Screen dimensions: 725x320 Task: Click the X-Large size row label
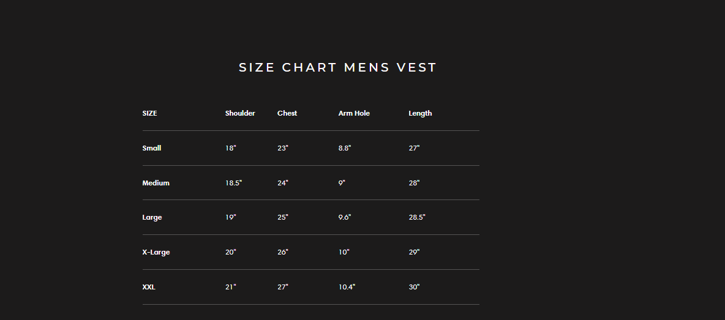pos(156,252)
